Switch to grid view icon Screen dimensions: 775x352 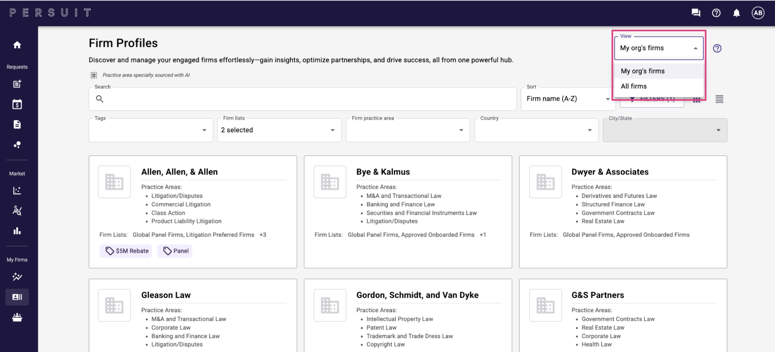pyautogui.click(x=697, y=99)
